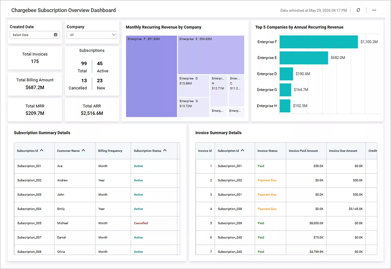Click the Total Billing Amount $687.2M card
This screenshot has width=391, height=269.
pyautogui.click(x=35, y=84)
